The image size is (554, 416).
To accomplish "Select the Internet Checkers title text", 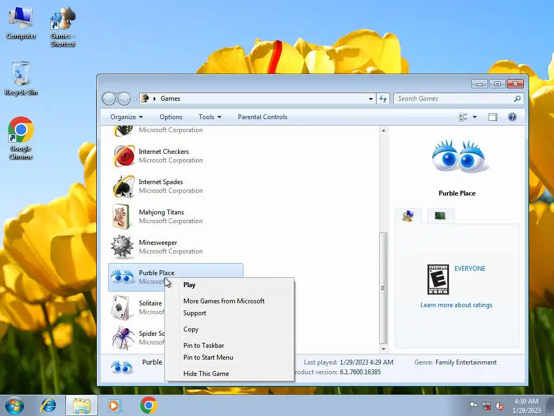I will point(163,152).
